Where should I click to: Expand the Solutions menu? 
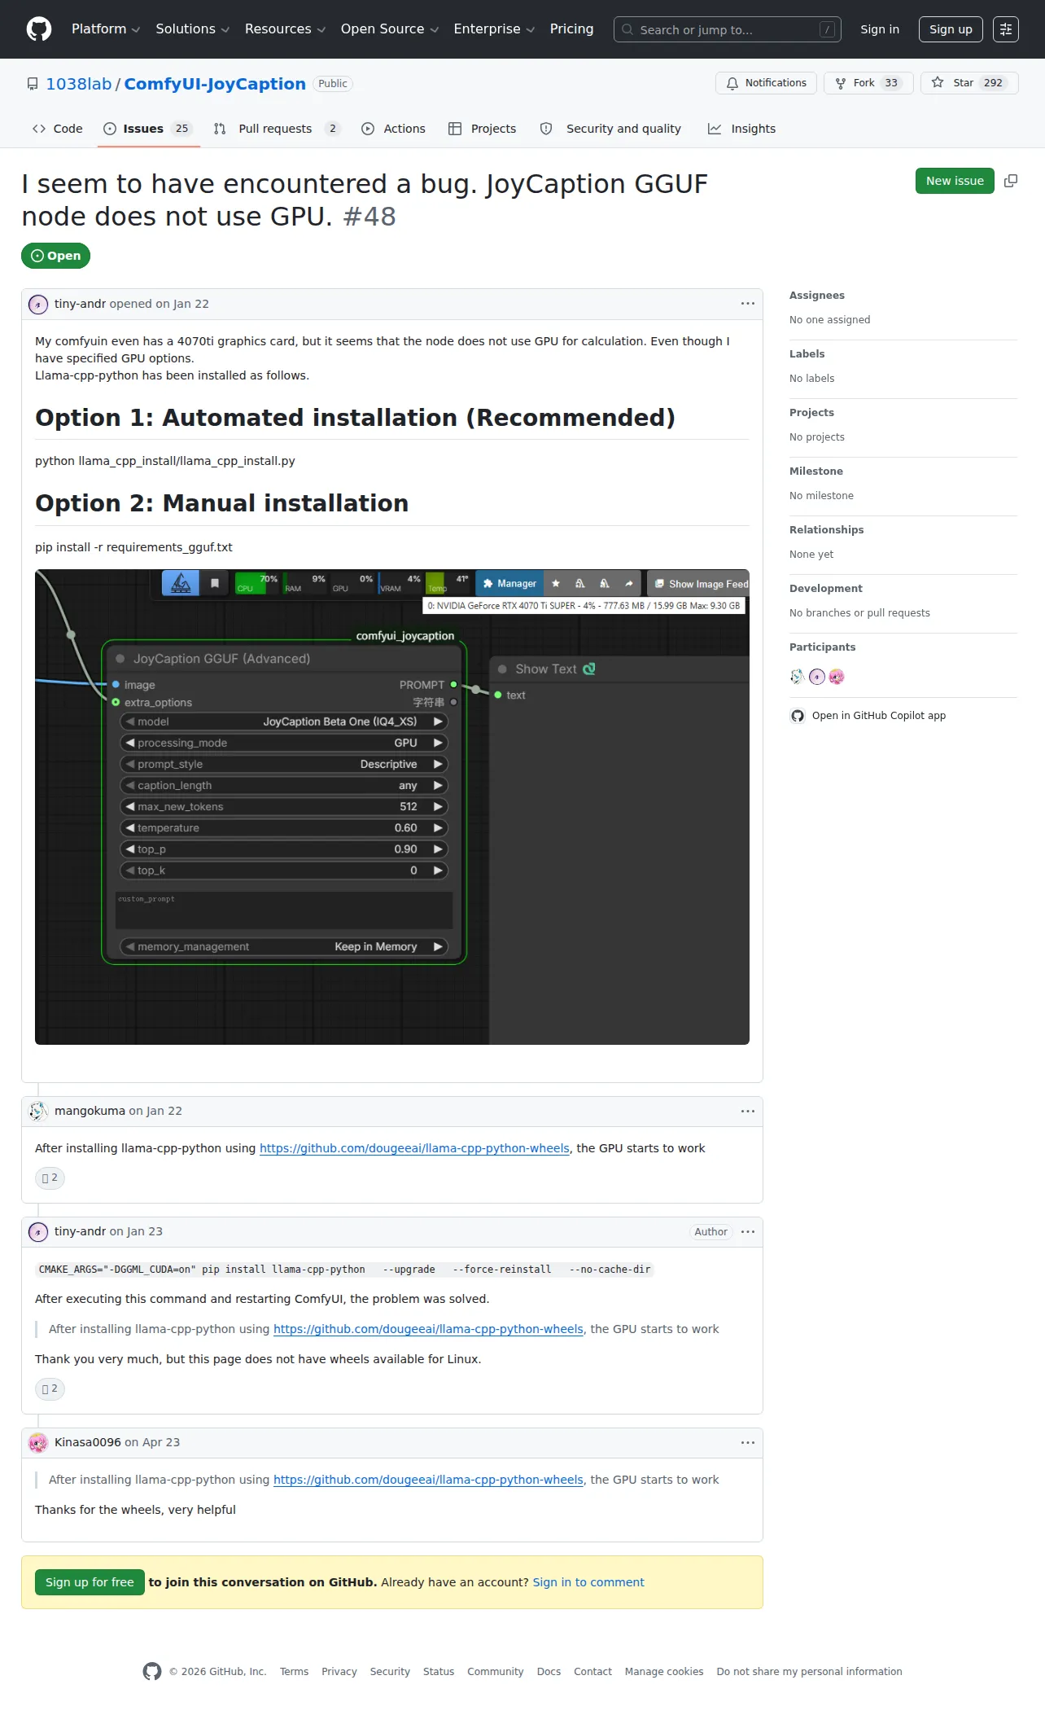click(193, 29)
